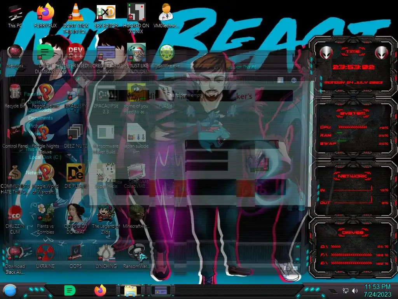
Task: Open the Ransomware Maker Build shortcut
Action: click(106, 139)
